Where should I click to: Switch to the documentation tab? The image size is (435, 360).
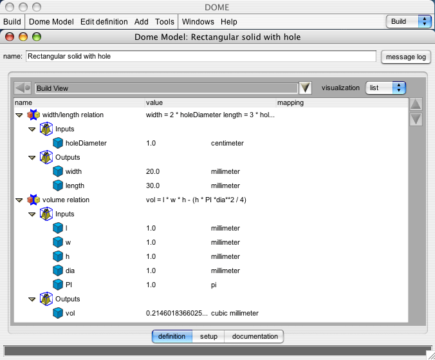(254, 336)
